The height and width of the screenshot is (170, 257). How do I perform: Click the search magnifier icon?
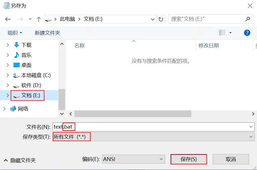(x=248, y=19)
